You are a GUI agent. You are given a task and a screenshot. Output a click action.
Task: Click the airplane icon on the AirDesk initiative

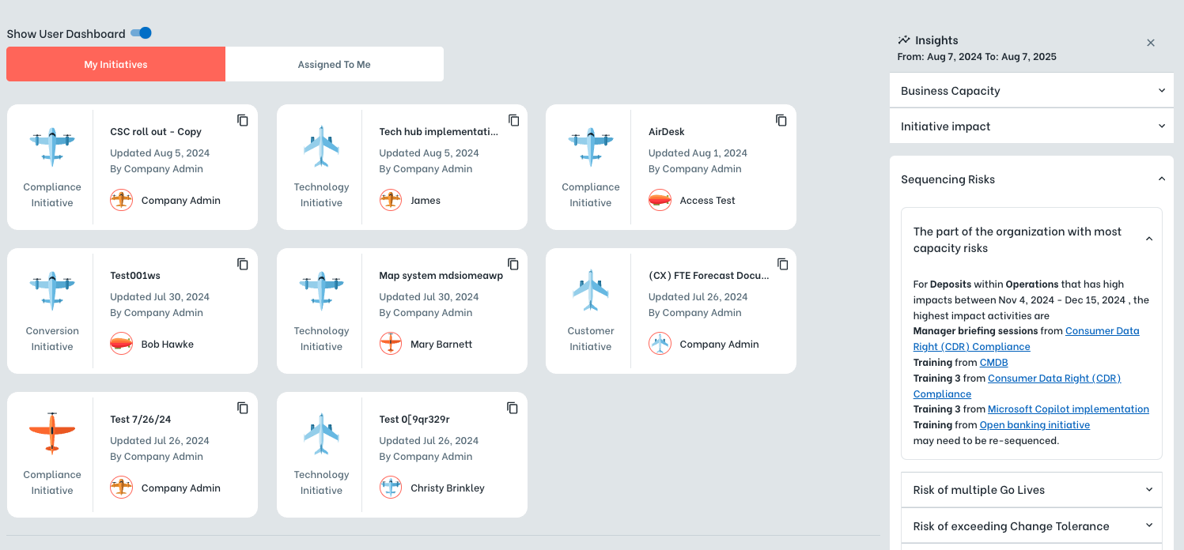[591, 147]
